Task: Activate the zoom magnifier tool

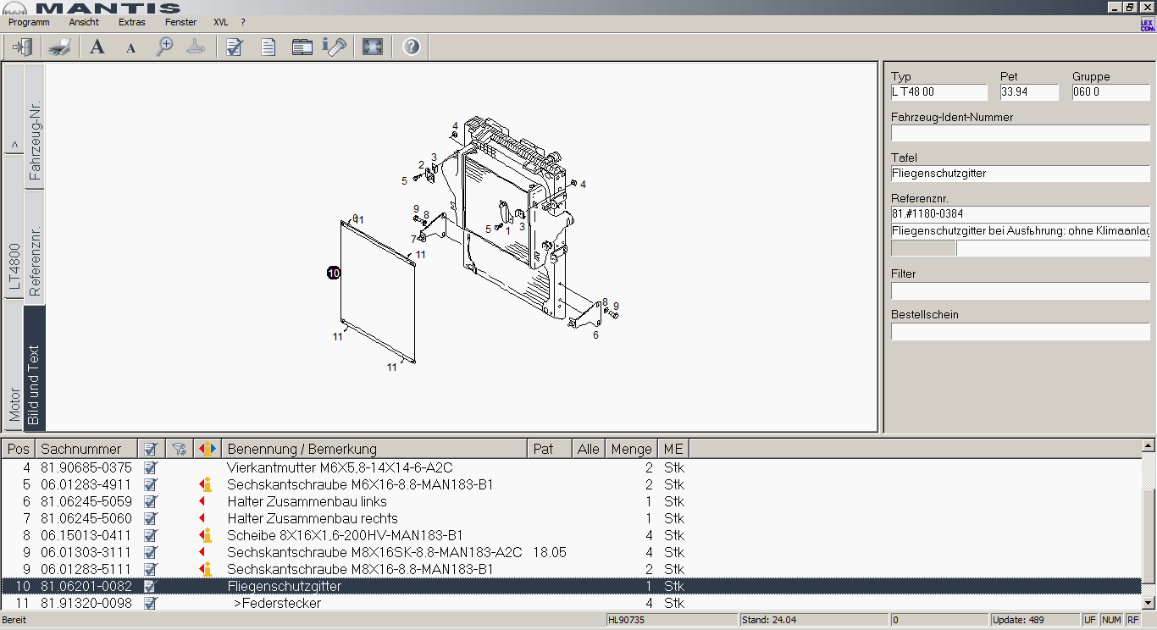Action: (x=164, y=47)
